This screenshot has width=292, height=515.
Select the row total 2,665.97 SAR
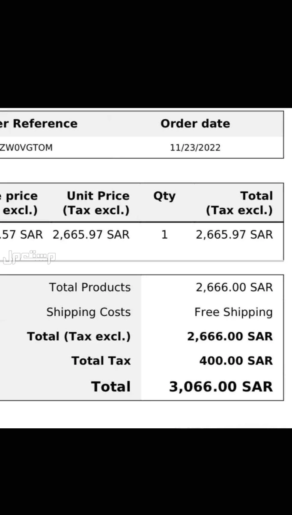click(x=234, y=235)
